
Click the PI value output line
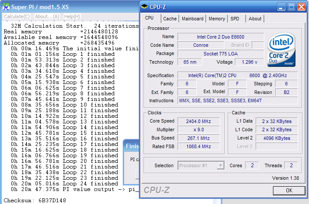click(x=75, y=189)
